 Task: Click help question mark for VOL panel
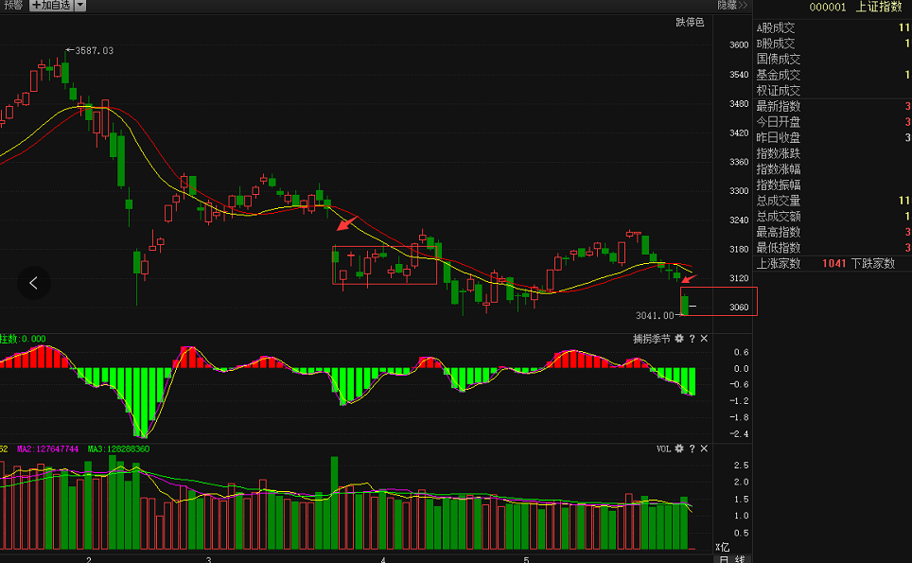pyautogui.click(x=692, y=449)
